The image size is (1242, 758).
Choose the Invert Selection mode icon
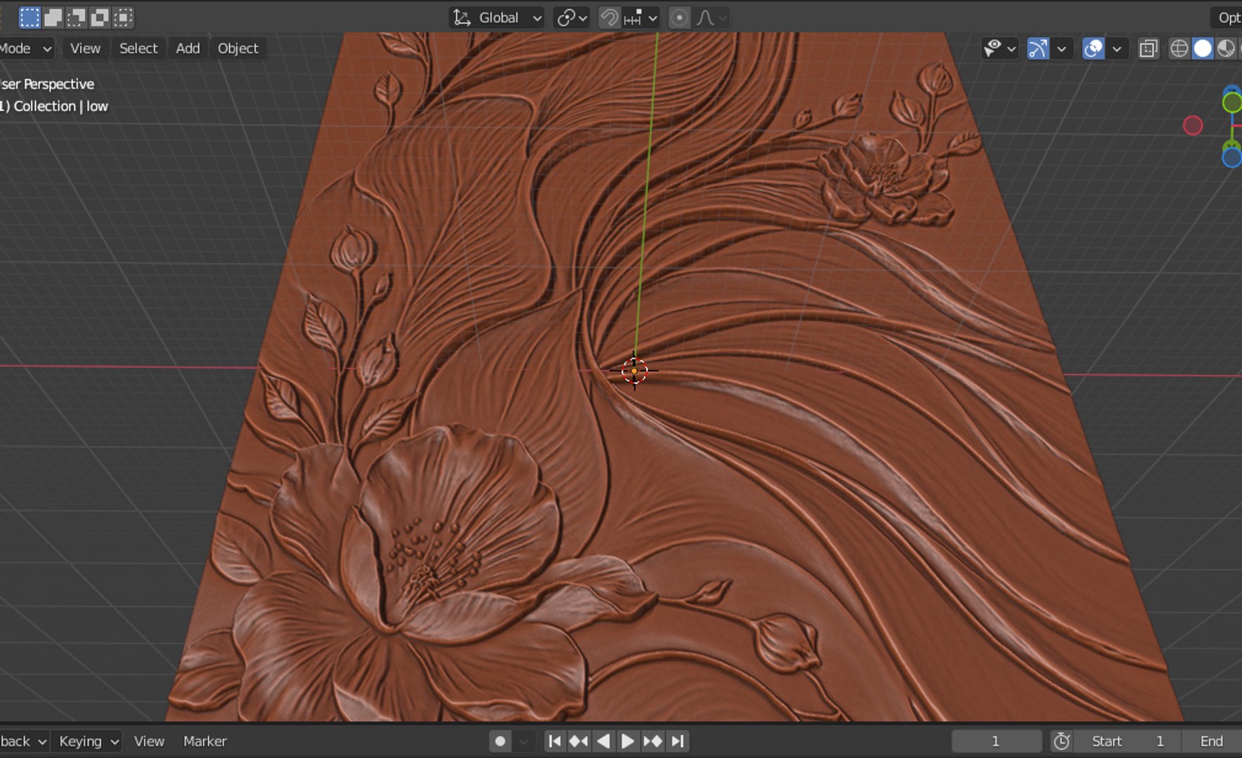[100, 18]
